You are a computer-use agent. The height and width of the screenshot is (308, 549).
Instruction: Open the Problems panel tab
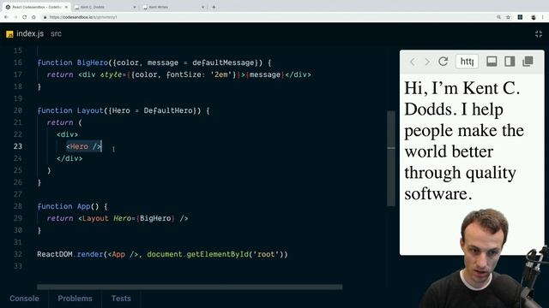75,299
